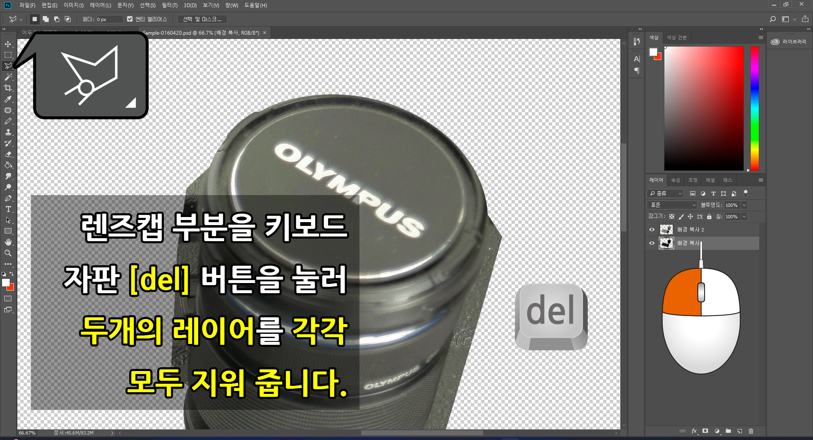
Task: Select the Eraser tool
Action: tap(8, 154)
